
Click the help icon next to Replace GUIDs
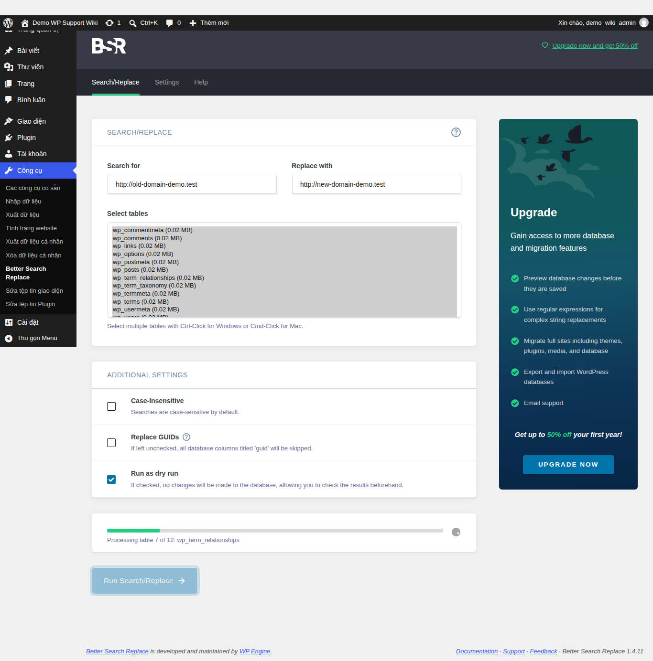tap(186, 437)
